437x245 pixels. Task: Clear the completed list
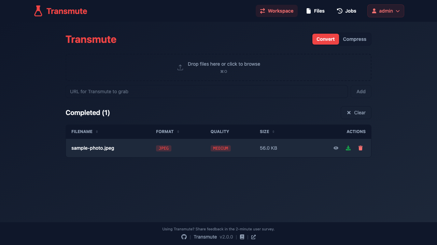356,113
